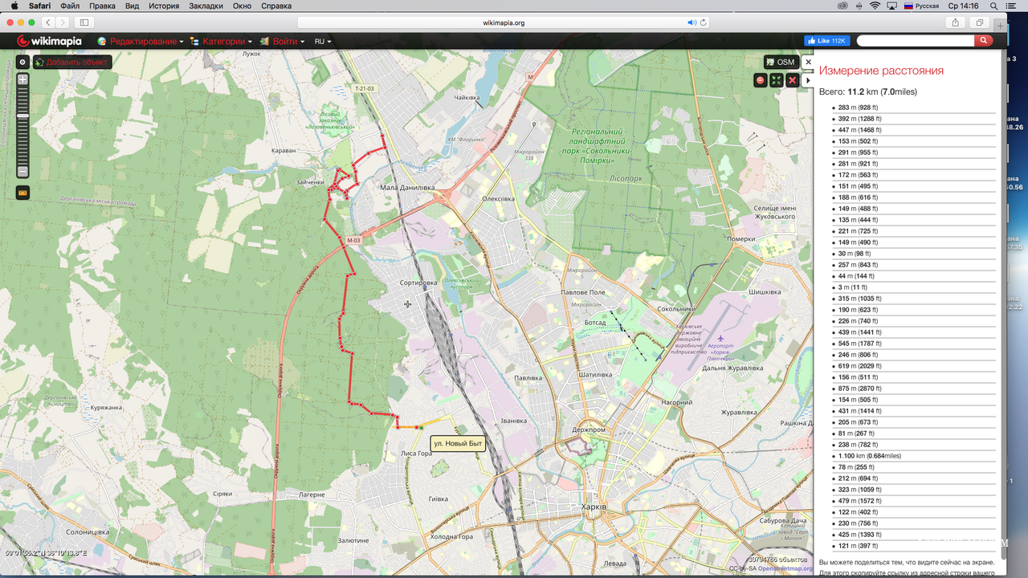
Task: Reload the page in Safari
Action: 704,22
